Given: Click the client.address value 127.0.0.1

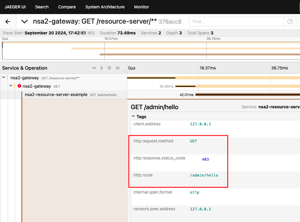Looking at the screenshot, I should (x=200, y=124).
